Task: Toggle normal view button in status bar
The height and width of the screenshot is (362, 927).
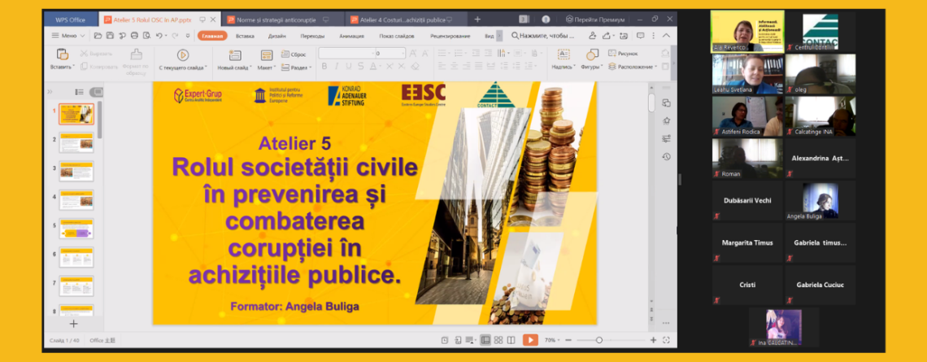Action: click(485, 340)
